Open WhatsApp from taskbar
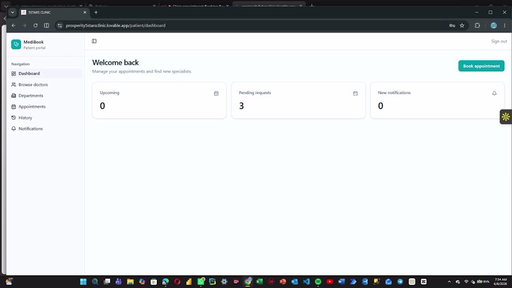 coord(201,281)
